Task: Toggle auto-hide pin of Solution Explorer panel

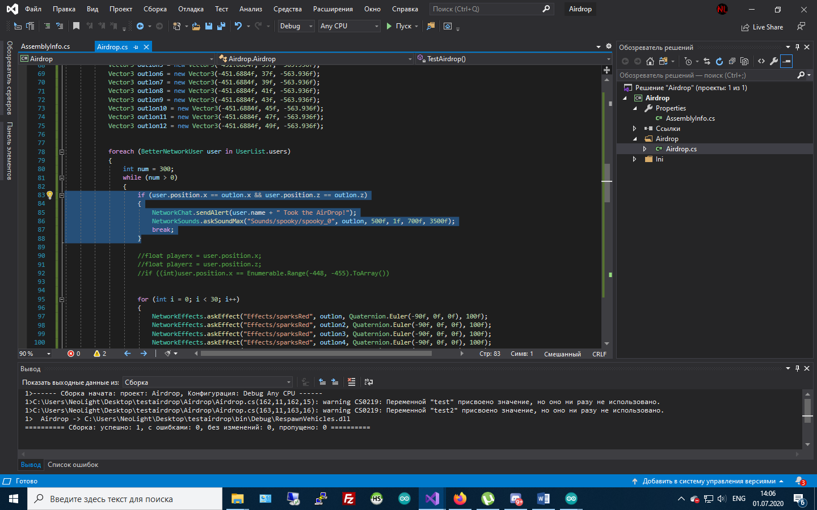Action: [x=797, y=47]
